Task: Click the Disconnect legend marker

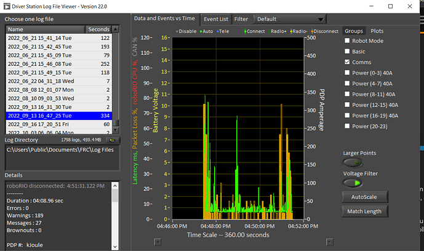Action: tap(313, 31)
